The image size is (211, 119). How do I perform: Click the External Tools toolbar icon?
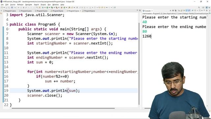click(x=57, y=8)
